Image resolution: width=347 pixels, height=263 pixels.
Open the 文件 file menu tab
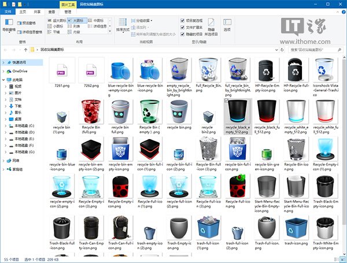pos(8,10)
